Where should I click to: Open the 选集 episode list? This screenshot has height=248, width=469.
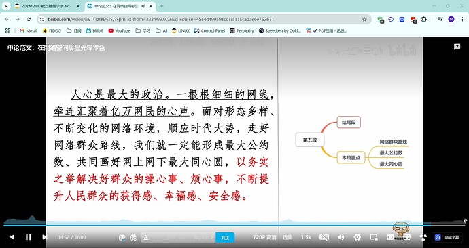coord(288,237)
